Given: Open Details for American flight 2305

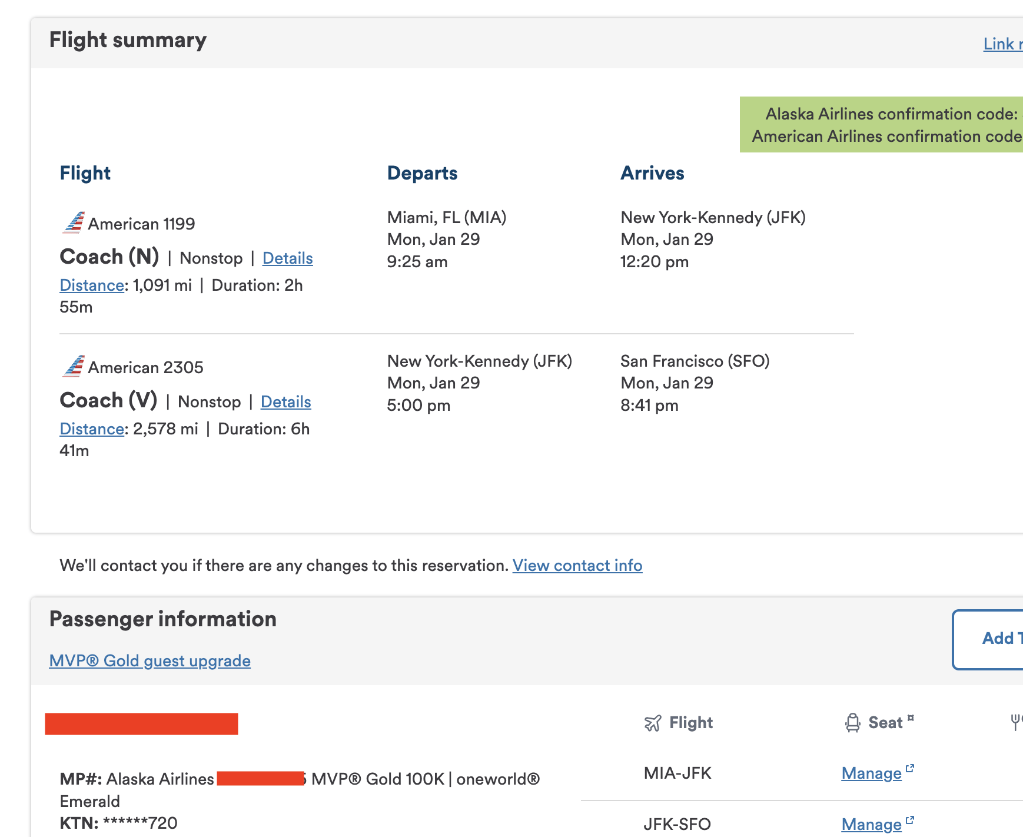Looking at the screenshot, I should (x=285, y=401).
